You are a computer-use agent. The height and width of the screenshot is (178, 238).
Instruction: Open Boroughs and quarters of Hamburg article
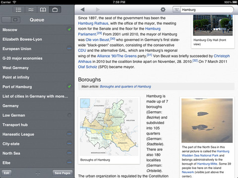click(125, 87)
